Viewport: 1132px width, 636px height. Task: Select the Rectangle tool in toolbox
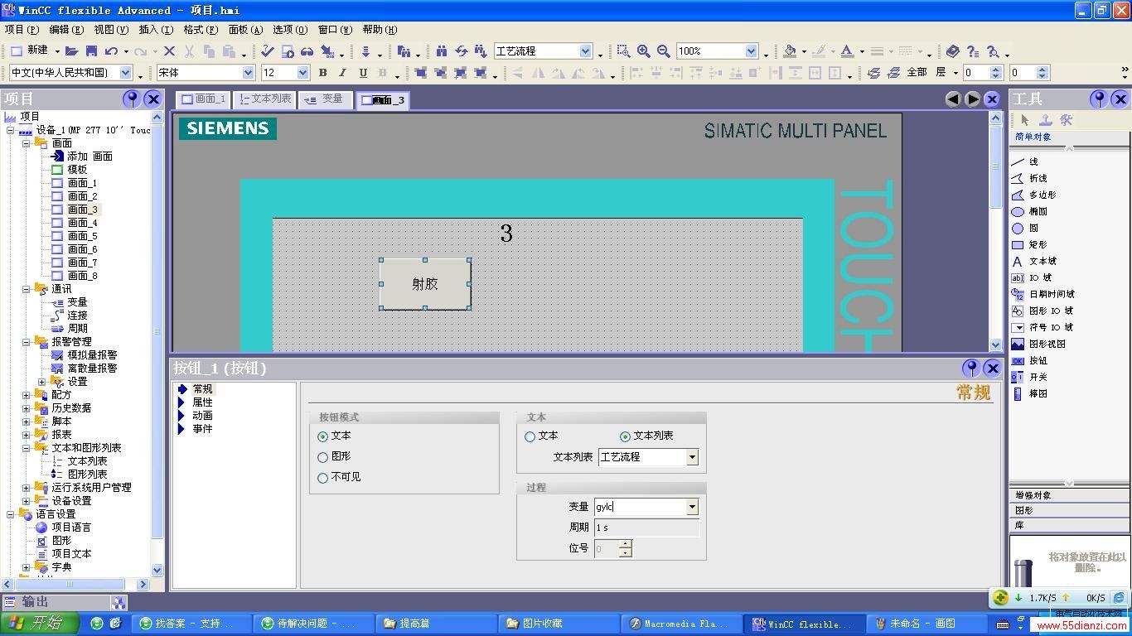1029,245
